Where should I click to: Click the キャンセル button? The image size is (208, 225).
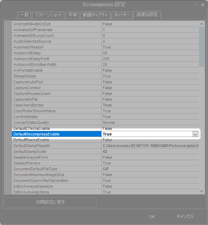(x=185, y=216)
